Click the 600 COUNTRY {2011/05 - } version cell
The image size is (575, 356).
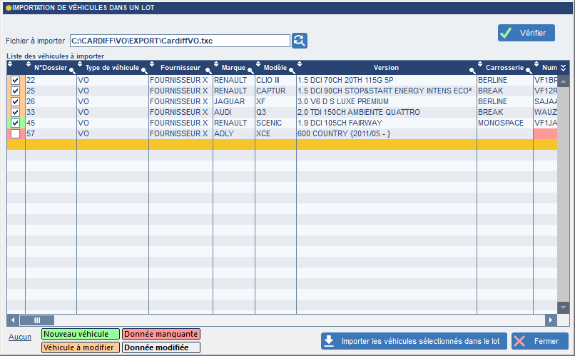387,134
